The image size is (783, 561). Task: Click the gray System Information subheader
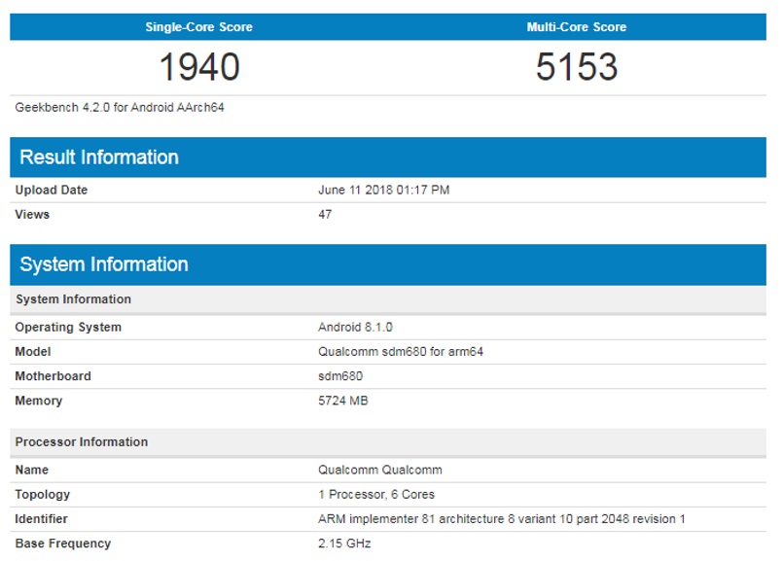[388, 298]
